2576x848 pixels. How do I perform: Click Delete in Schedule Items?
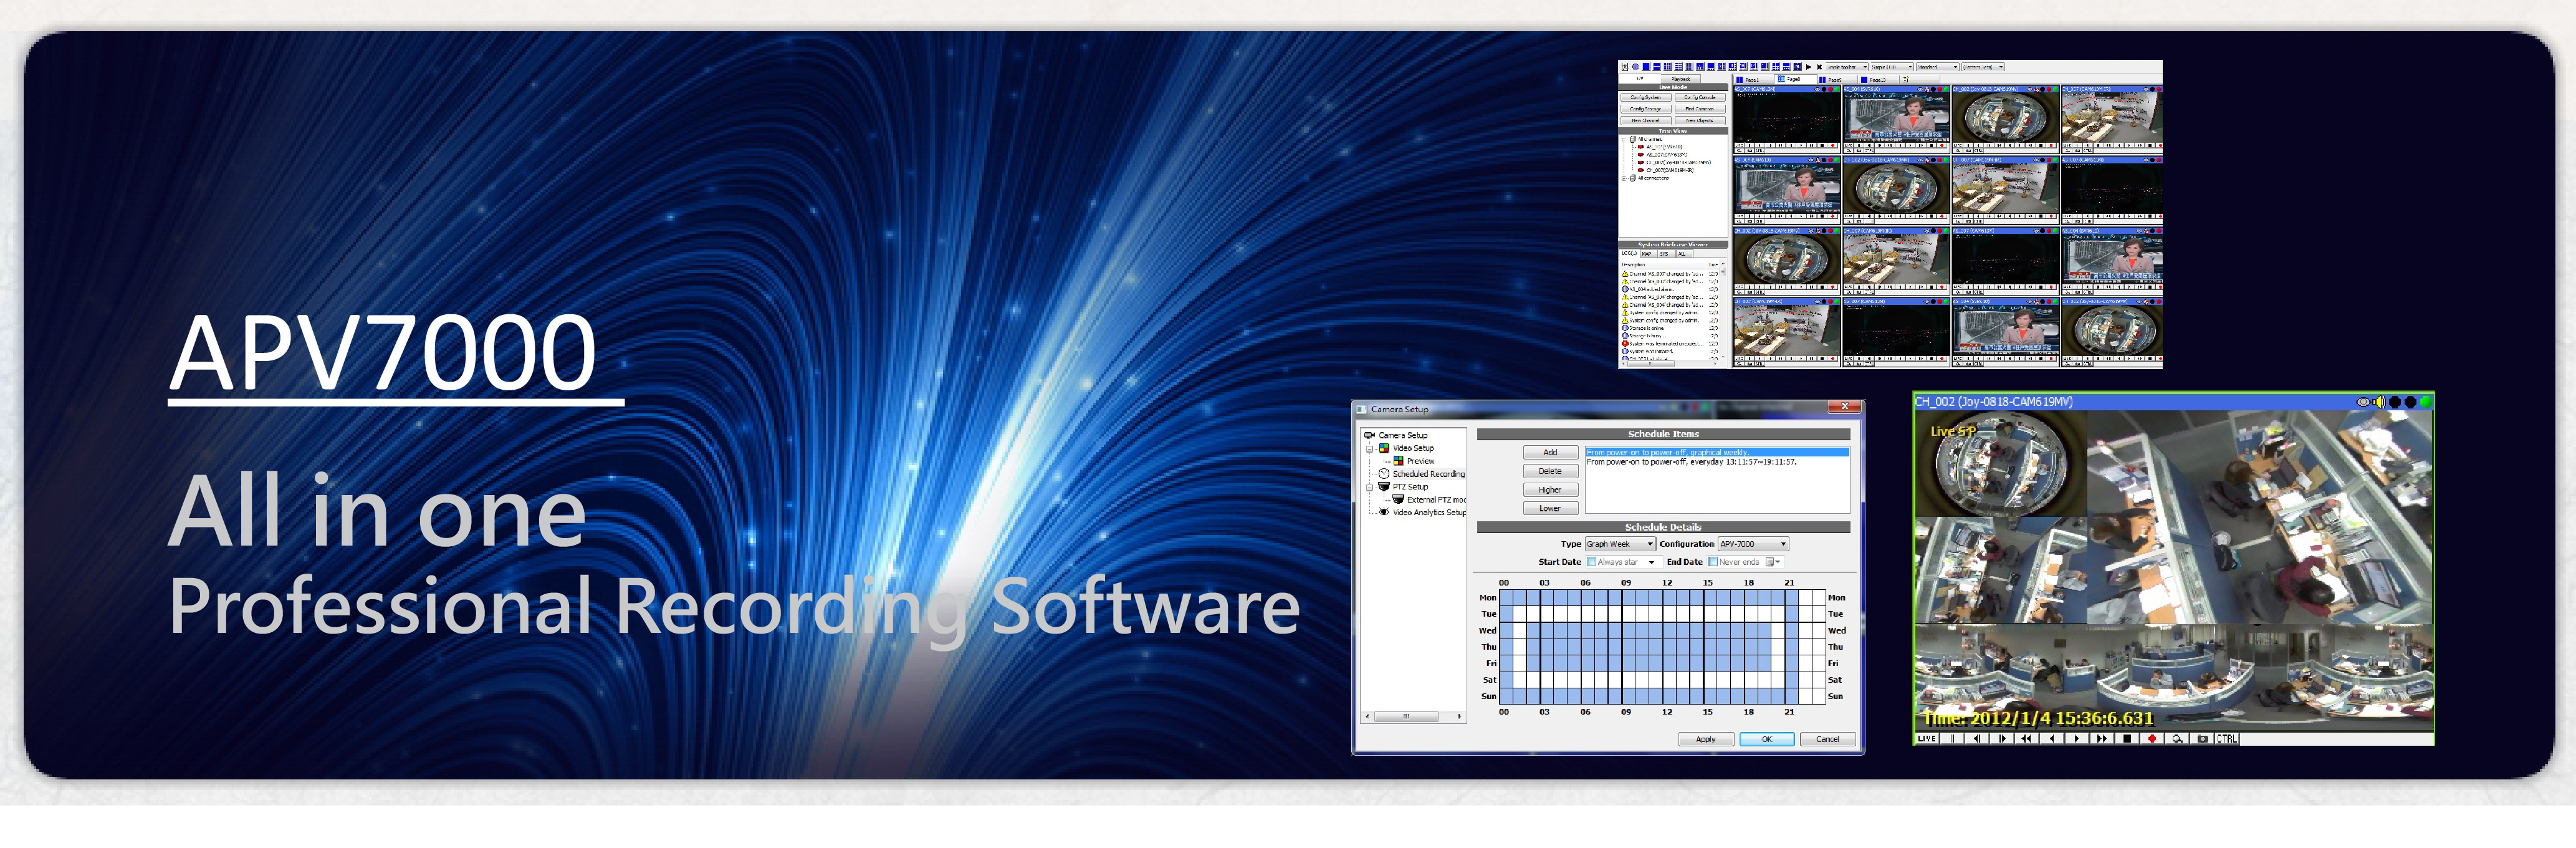pos(1551,471)
